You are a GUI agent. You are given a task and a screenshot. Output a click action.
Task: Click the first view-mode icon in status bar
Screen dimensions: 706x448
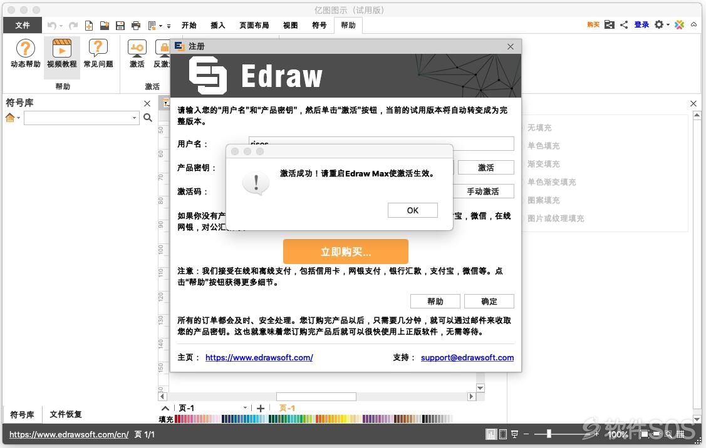pos(491,434)
